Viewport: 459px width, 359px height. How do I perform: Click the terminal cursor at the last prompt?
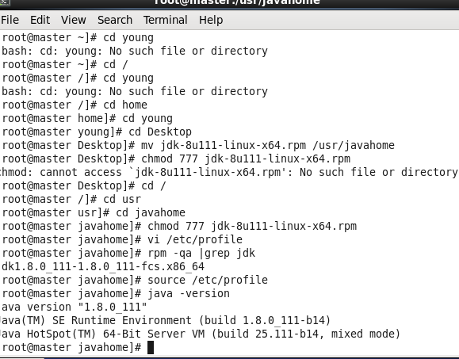point(151,348)
